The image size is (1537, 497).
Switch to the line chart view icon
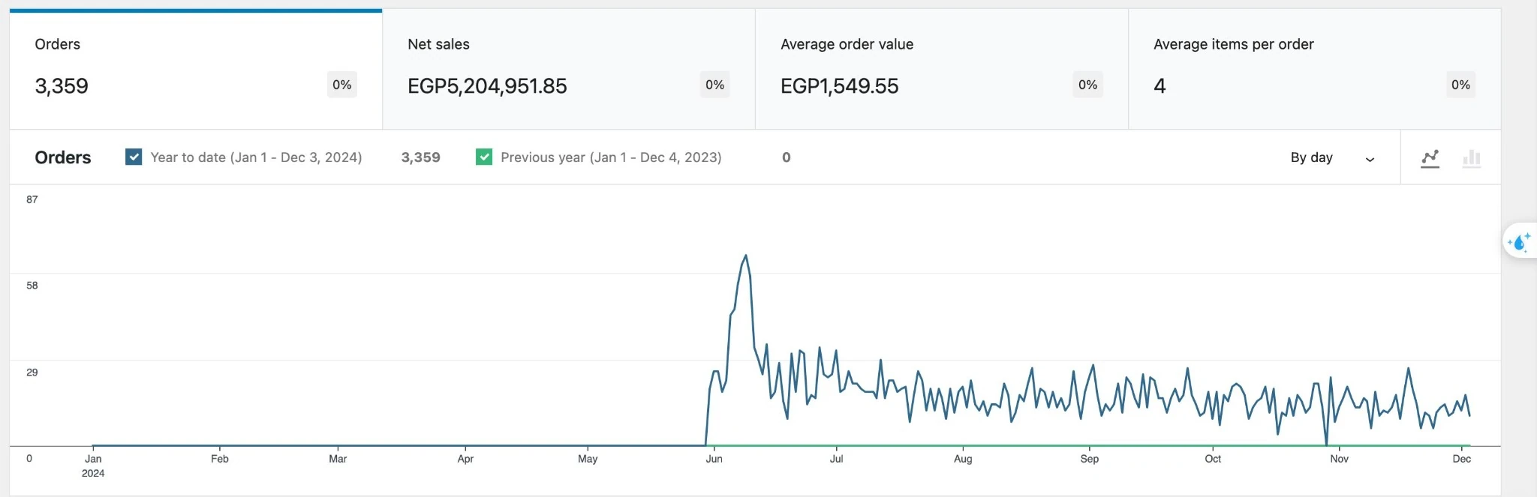1430,158
